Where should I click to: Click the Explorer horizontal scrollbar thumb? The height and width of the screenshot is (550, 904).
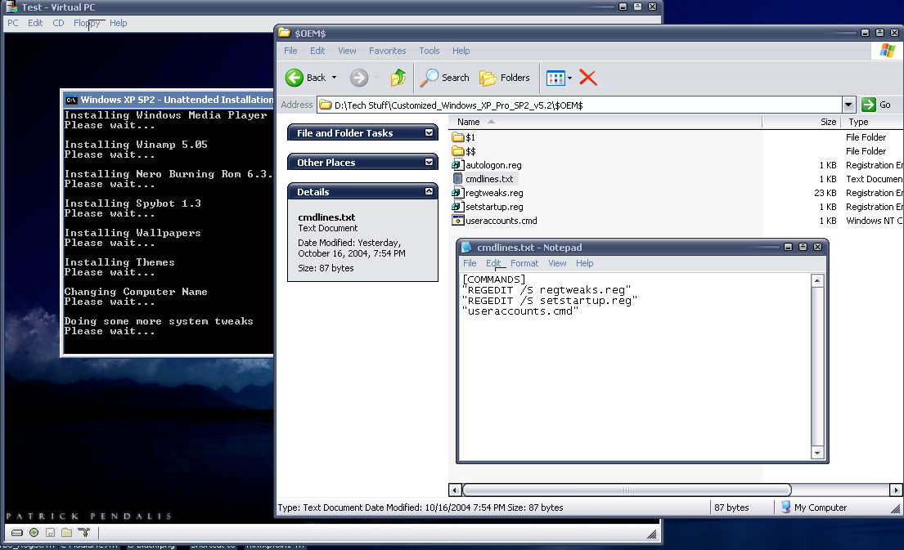(x=627, y=490)
